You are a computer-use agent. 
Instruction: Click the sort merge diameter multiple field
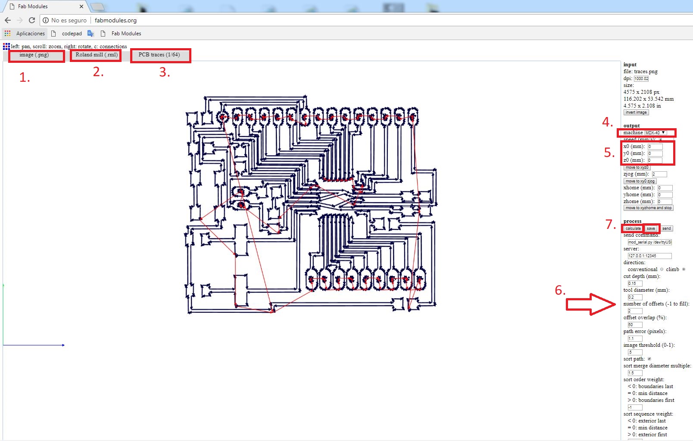click(635, 373)
